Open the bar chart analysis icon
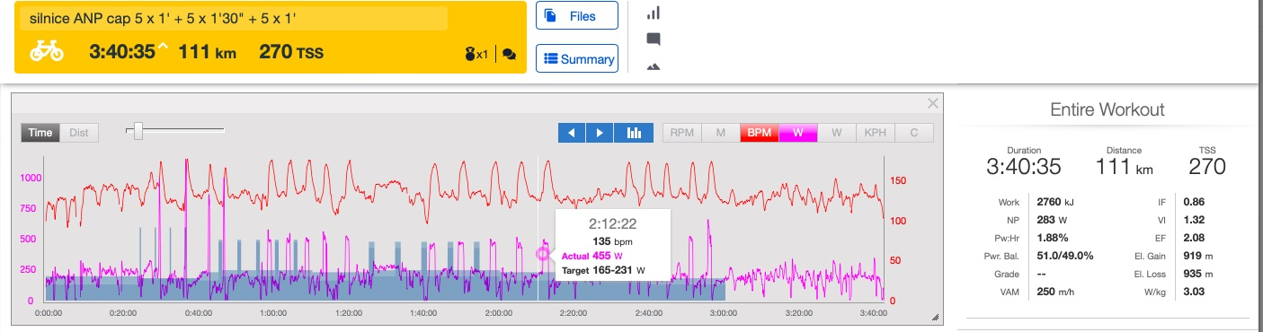This screenshot has height=332, width=1263. 654,13
